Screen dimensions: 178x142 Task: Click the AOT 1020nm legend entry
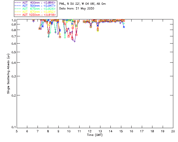pyautogui.click(x=35, y=15)
